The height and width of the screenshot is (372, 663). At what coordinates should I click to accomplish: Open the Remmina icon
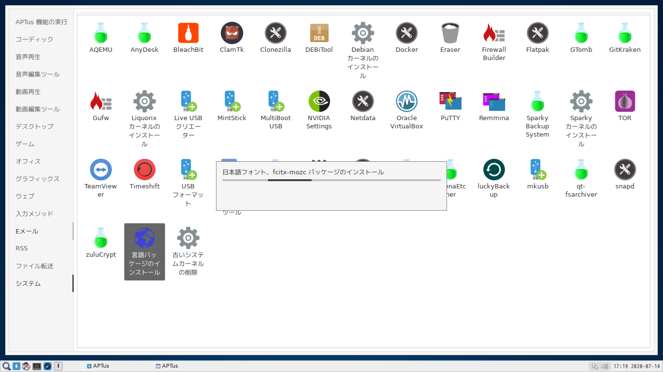[x=494, y=101]
